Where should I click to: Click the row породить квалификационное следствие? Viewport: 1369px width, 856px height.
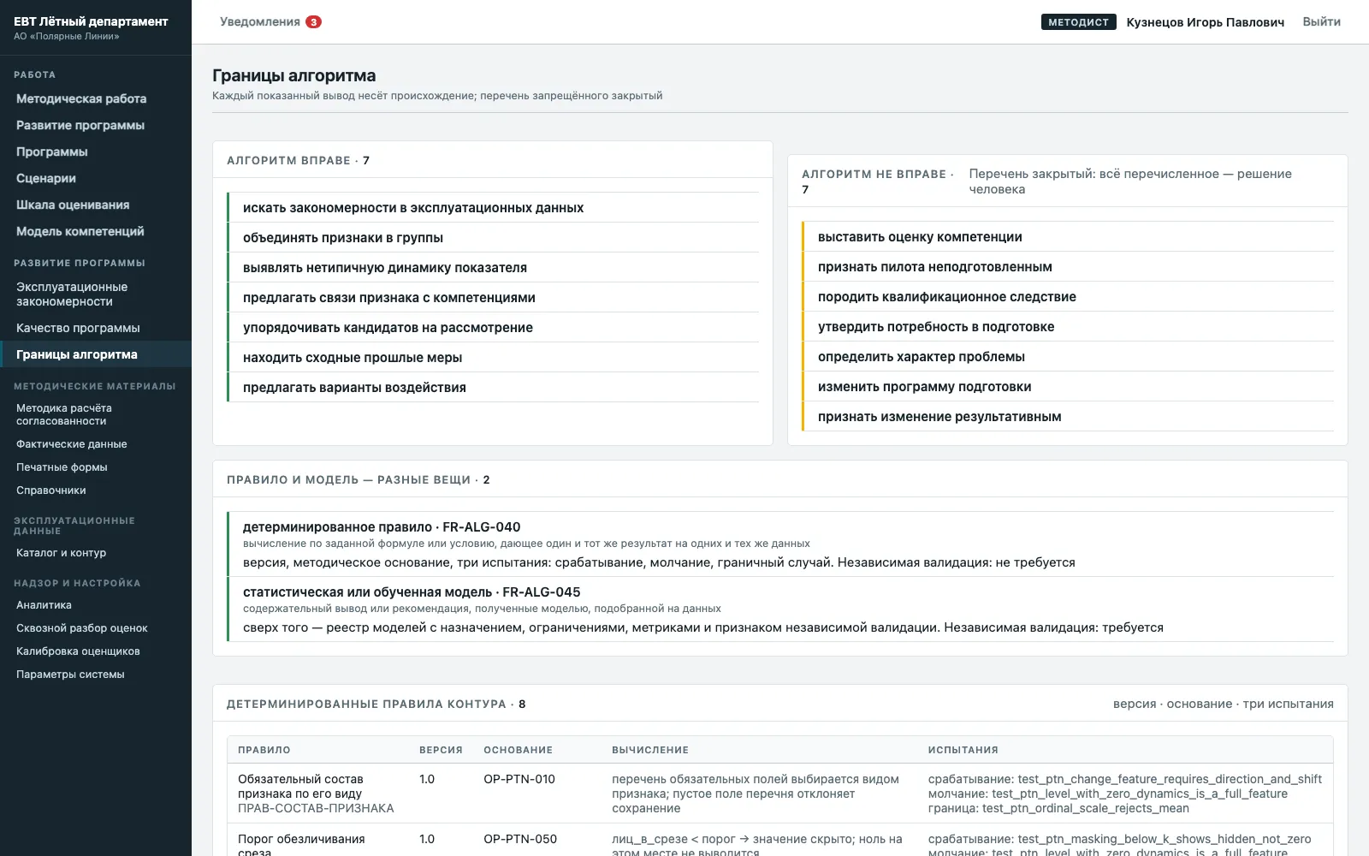1068,297
